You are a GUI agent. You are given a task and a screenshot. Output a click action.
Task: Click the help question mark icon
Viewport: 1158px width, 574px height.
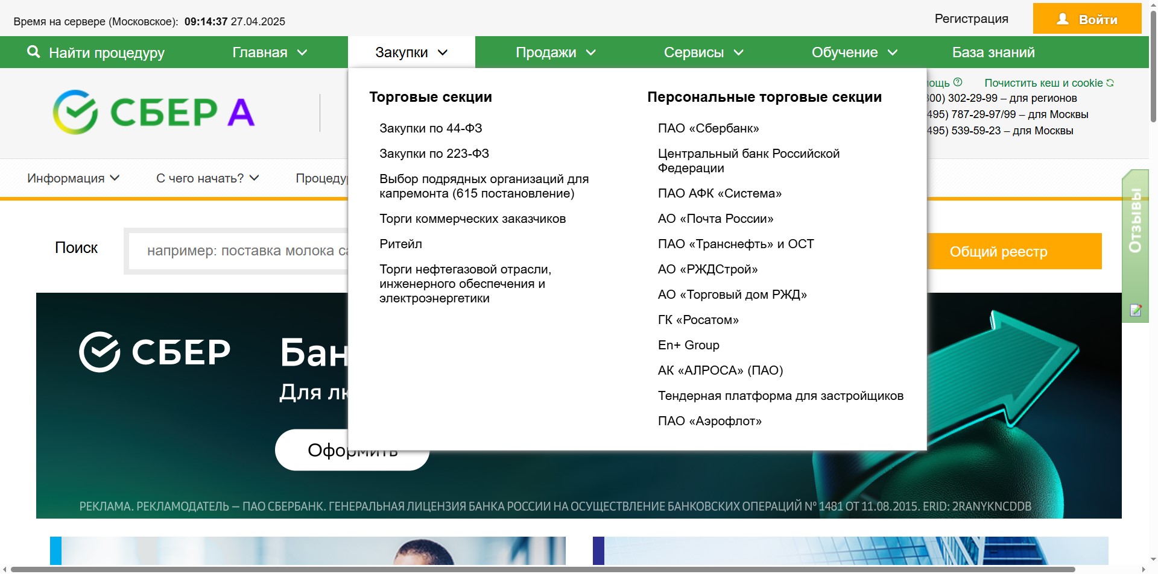pyautogui.click(x=958, y=83)
